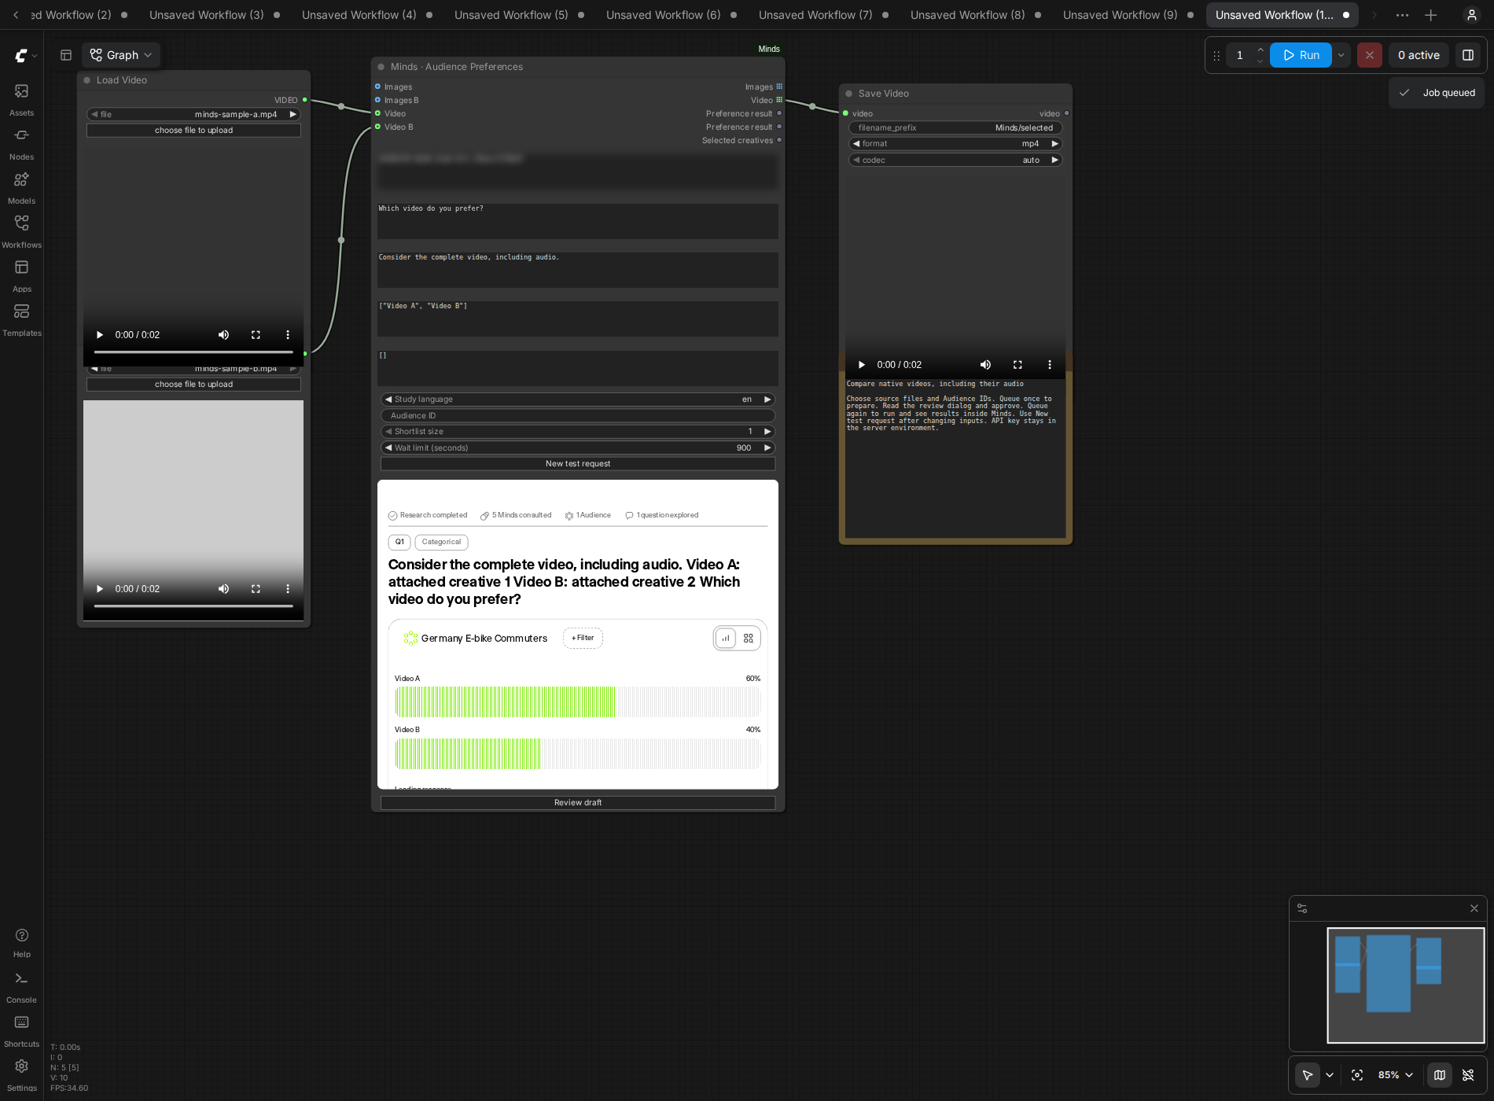
Task: Edit the filename_prefix field
Action: coord(955,128)
